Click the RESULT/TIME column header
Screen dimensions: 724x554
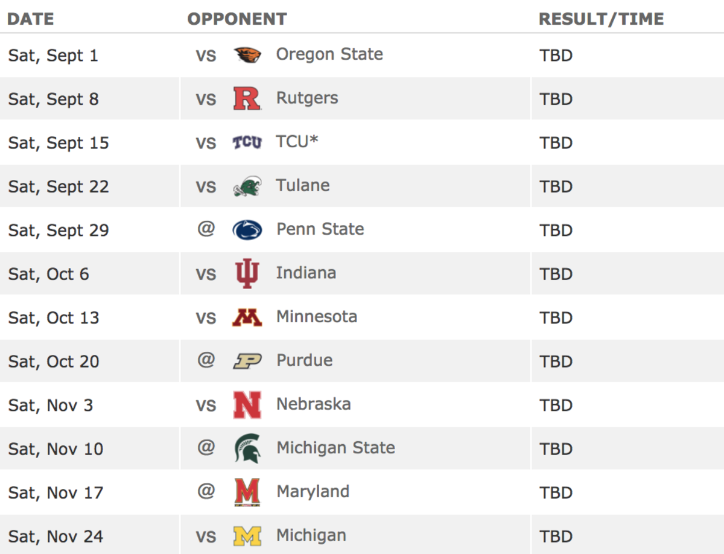(602, 19)
